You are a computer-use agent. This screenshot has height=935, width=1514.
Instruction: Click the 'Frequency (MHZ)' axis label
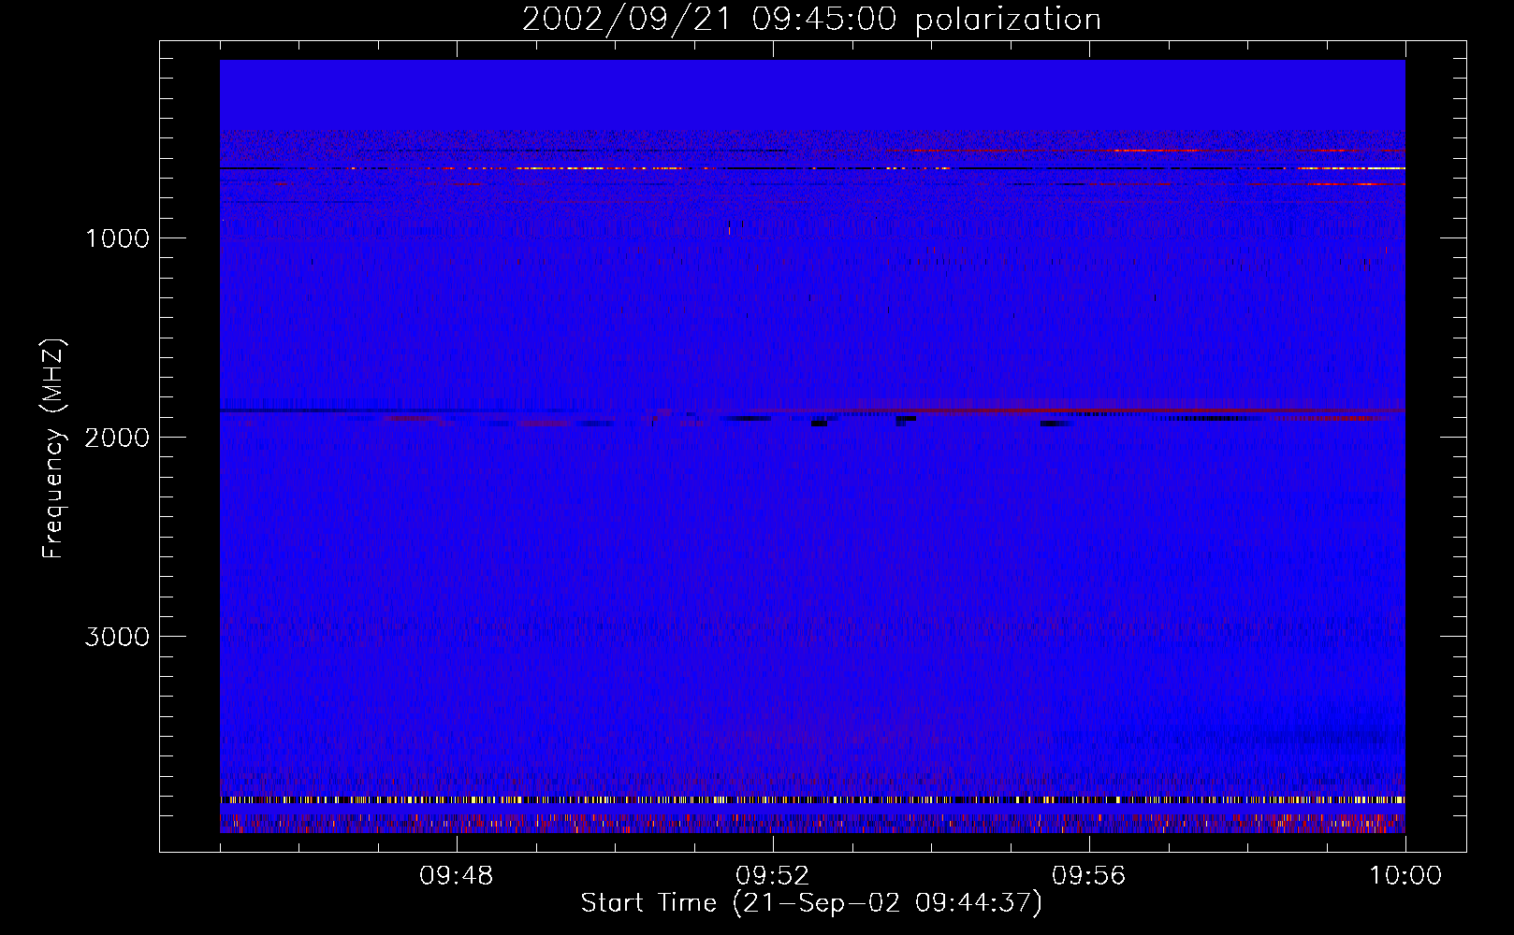coord(53,449)
